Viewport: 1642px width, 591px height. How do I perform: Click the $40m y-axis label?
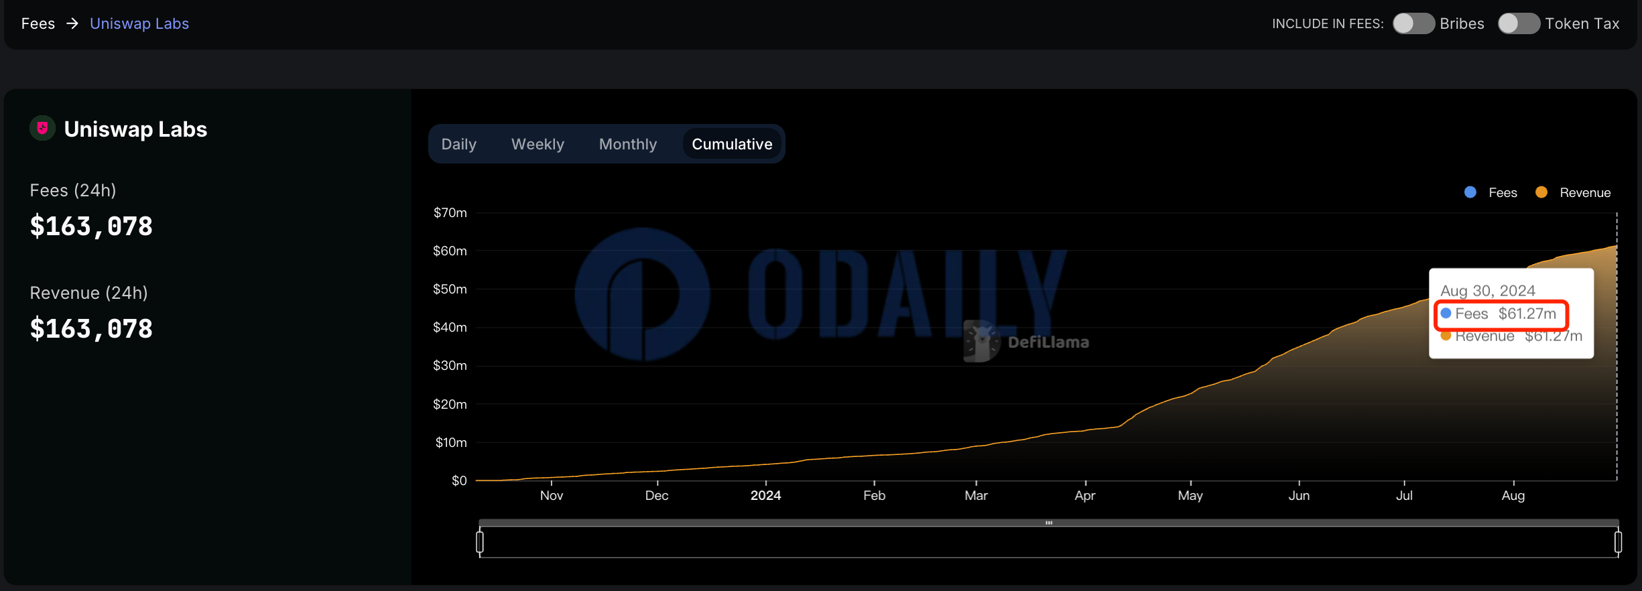click(x=450, y=327)
